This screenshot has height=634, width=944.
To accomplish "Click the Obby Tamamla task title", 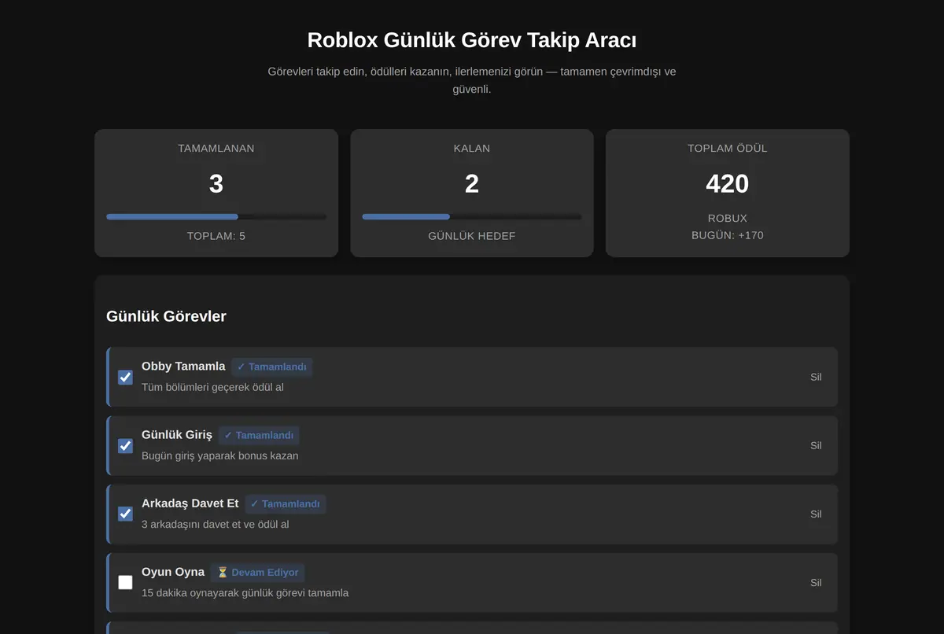I will coord(183,367).
